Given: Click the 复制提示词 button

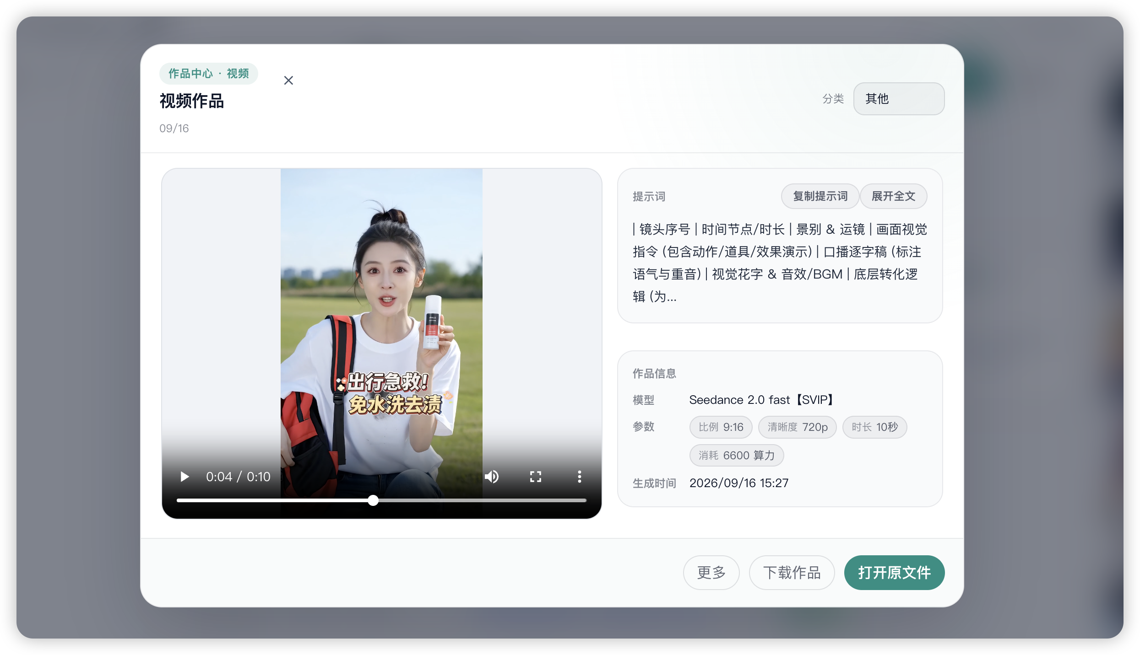Looking at the screenshot, I should click(820, 196).
